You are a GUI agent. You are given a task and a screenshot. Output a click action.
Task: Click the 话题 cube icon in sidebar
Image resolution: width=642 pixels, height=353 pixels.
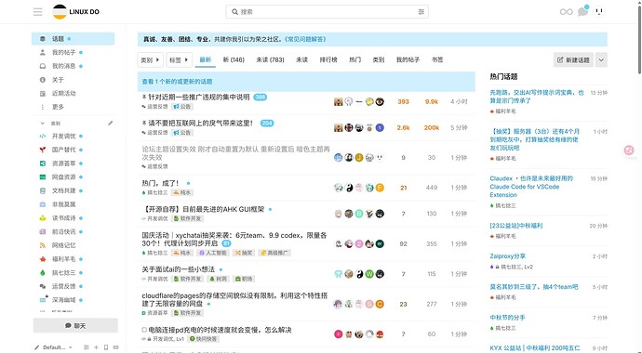pos(42,39)
